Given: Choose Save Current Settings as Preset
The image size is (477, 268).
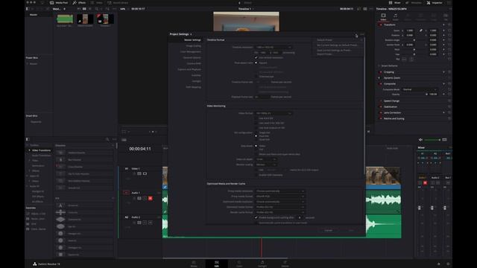Looking at the screenshot, I should click(x=334, y=50).
